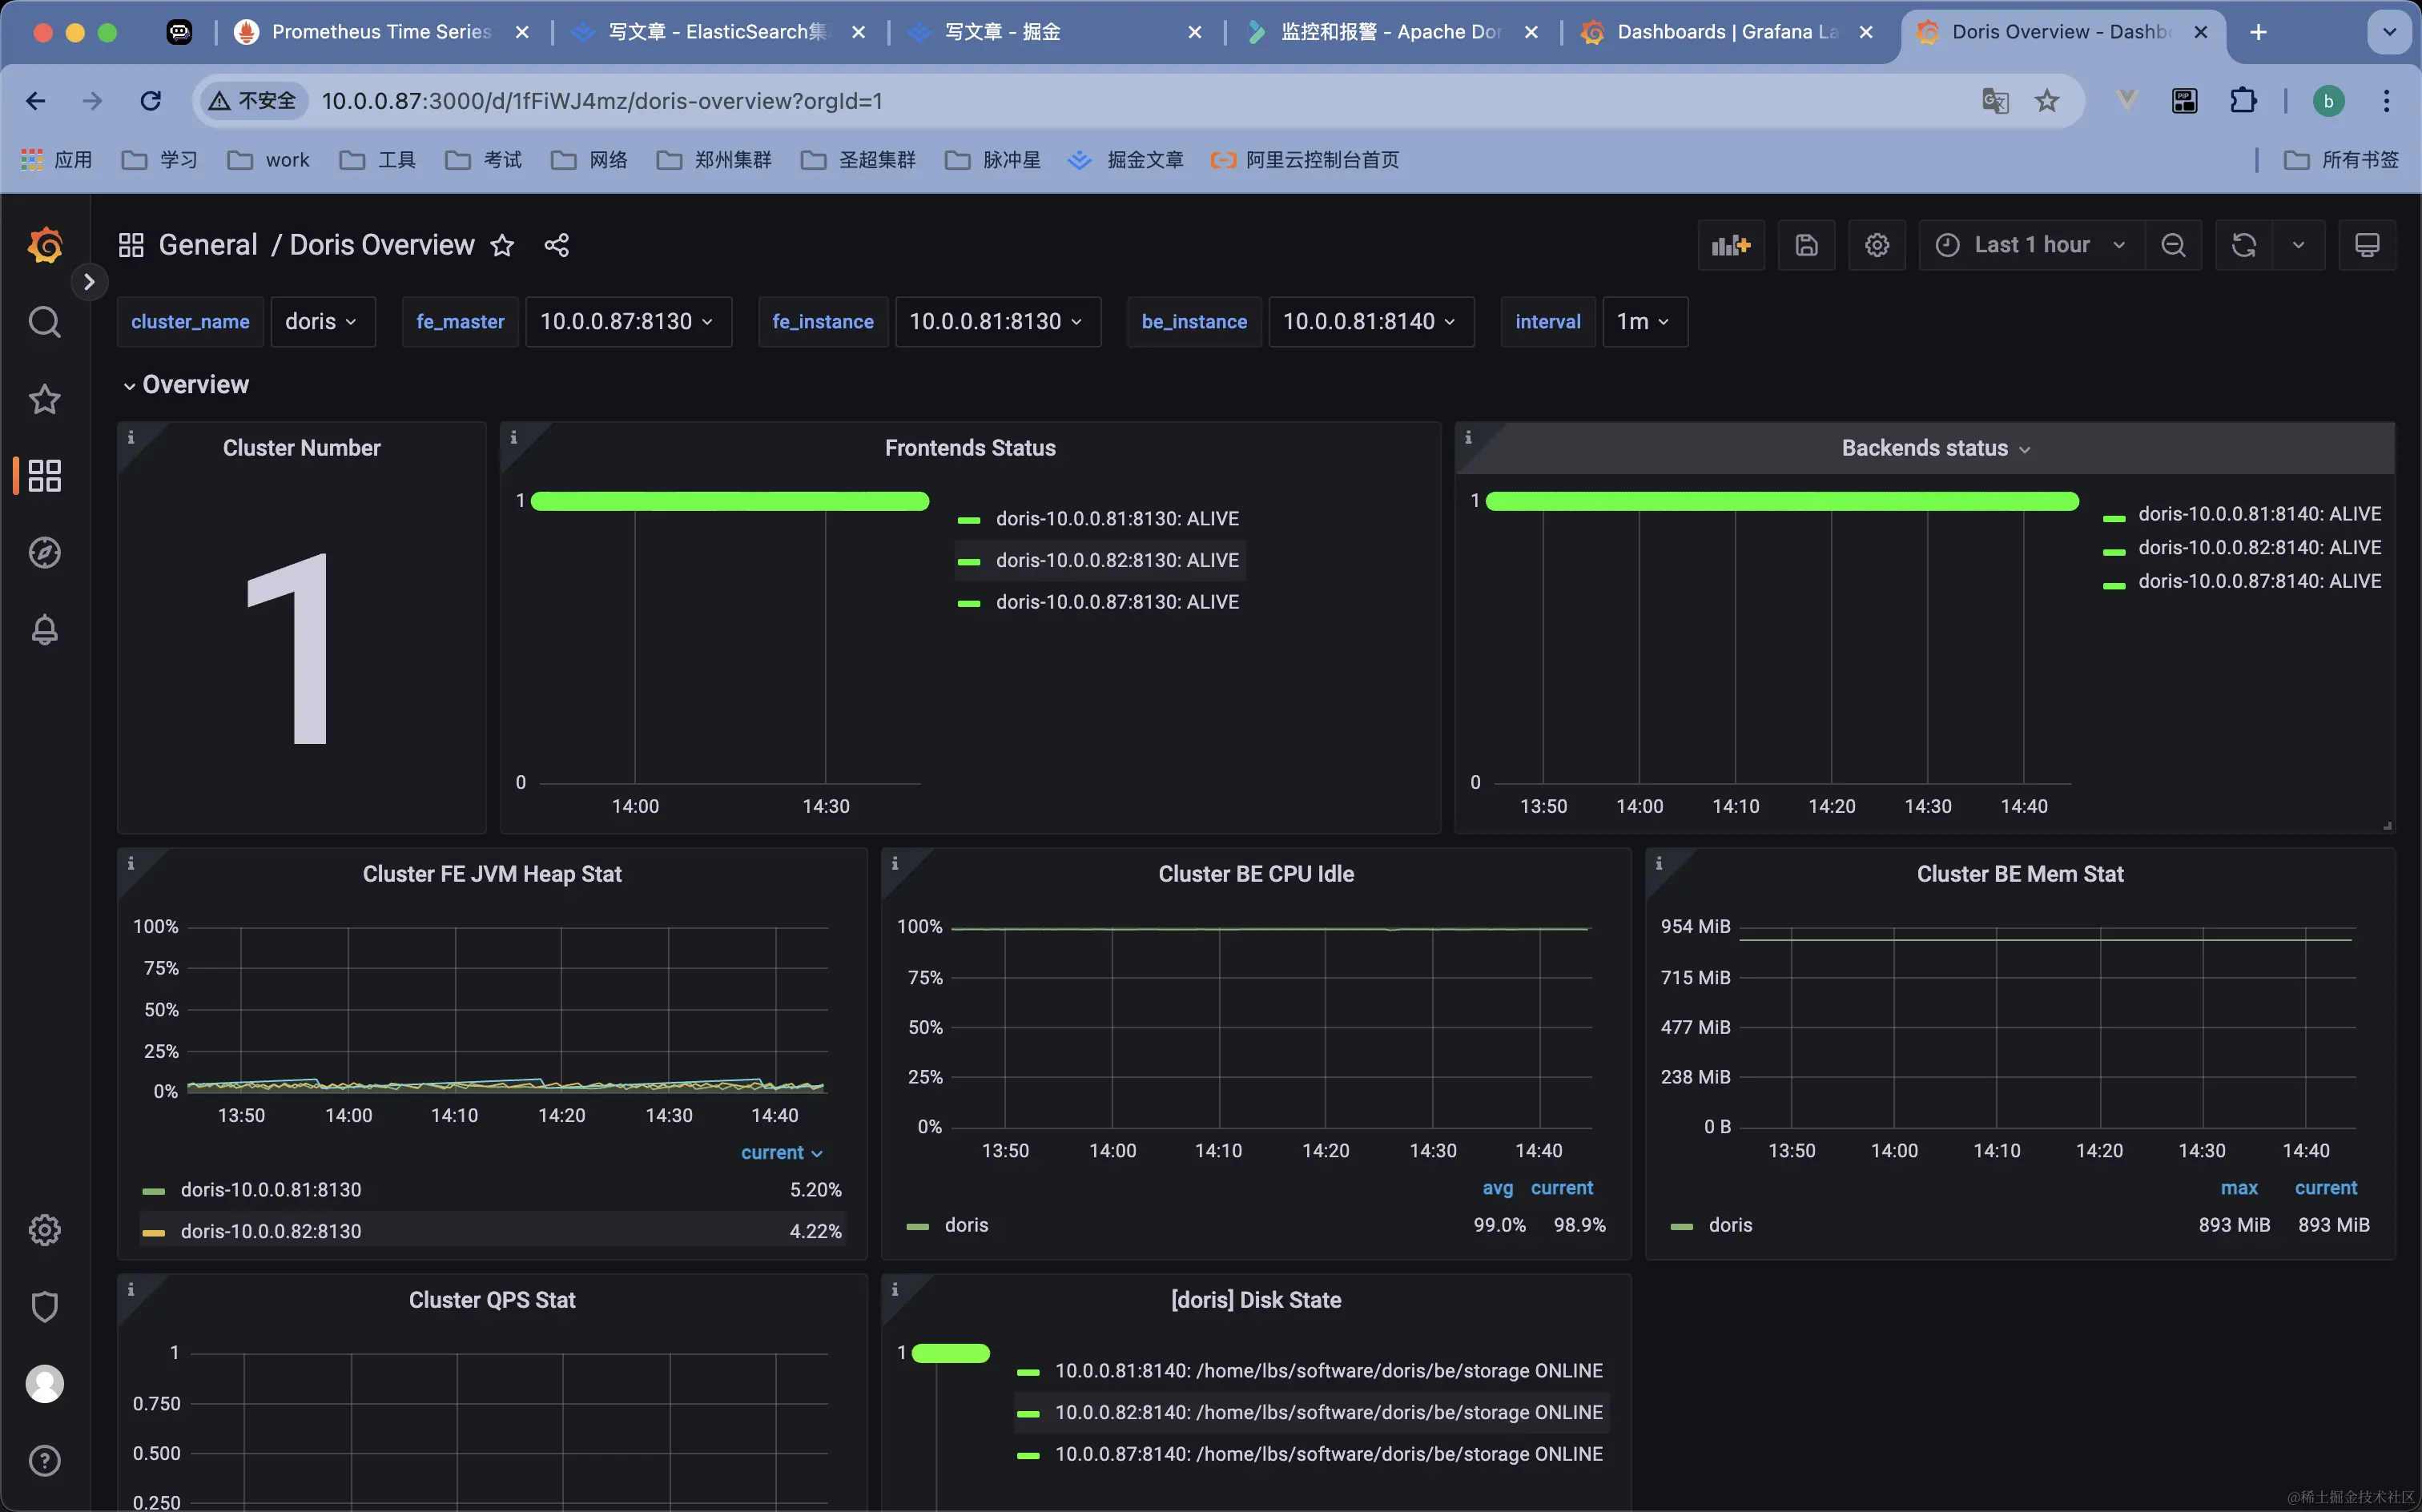This screenshot has width=2422, height=1512.
Task: Open Configuration gear in sidebar
Action: [x=44, y=1230]
